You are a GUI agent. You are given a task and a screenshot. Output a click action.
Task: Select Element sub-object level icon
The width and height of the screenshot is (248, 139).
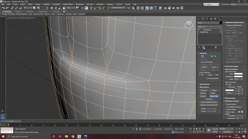coord(215,56)
